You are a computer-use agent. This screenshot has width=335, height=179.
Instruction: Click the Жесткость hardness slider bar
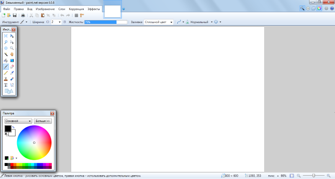pyautogui.click(x=106, y=22)
